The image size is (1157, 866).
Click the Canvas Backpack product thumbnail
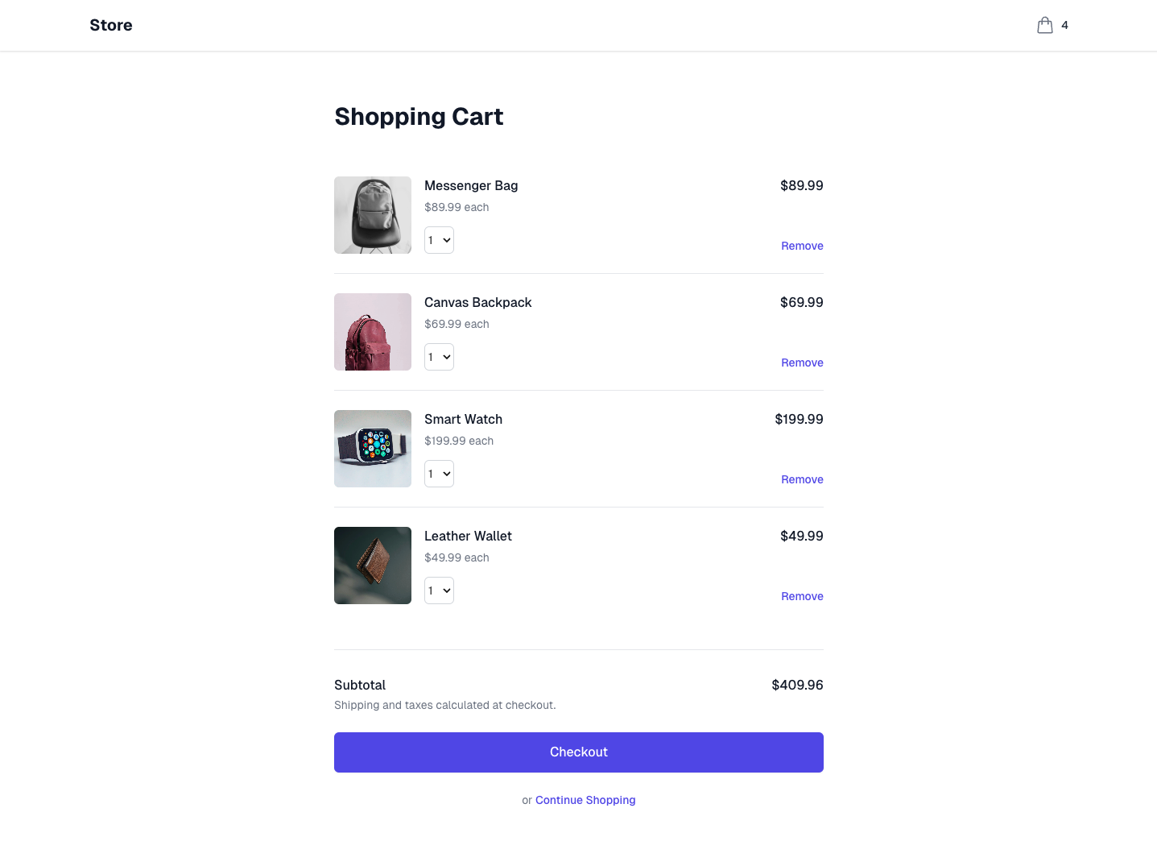(373, 332)
